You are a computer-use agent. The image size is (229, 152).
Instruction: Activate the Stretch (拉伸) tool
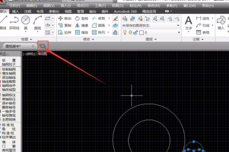coord(65,32)
